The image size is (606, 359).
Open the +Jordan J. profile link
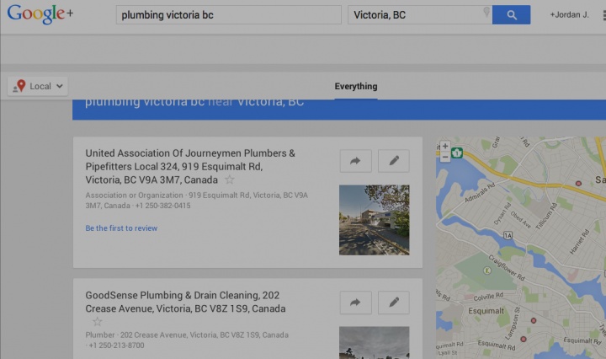(x=569, y=14)
